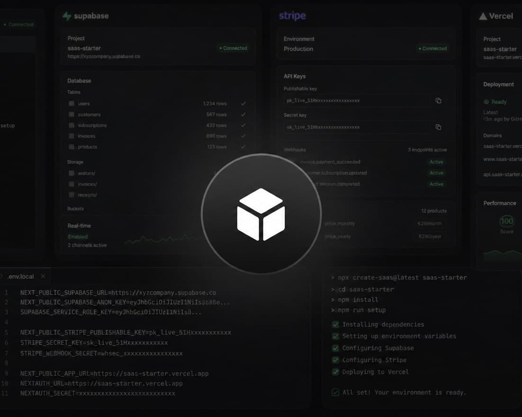This screenshot has height=417, width=522.
Task: Toggle Configuring Stripe checkbox
Action: pyautogui.click(x=335, y=360)
